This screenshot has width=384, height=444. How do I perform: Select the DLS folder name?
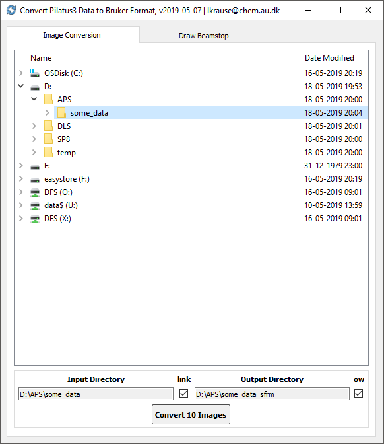tap(64, 126)
